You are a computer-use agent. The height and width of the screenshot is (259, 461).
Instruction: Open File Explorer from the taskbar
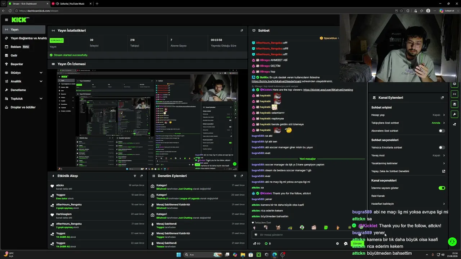[x=243, y=255]
